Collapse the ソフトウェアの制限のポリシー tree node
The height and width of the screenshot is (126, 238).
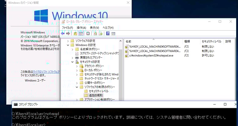[x=77, y=87]
